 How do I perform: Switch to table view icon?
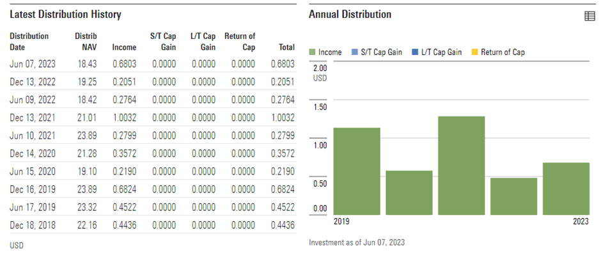tap(589, 16)
